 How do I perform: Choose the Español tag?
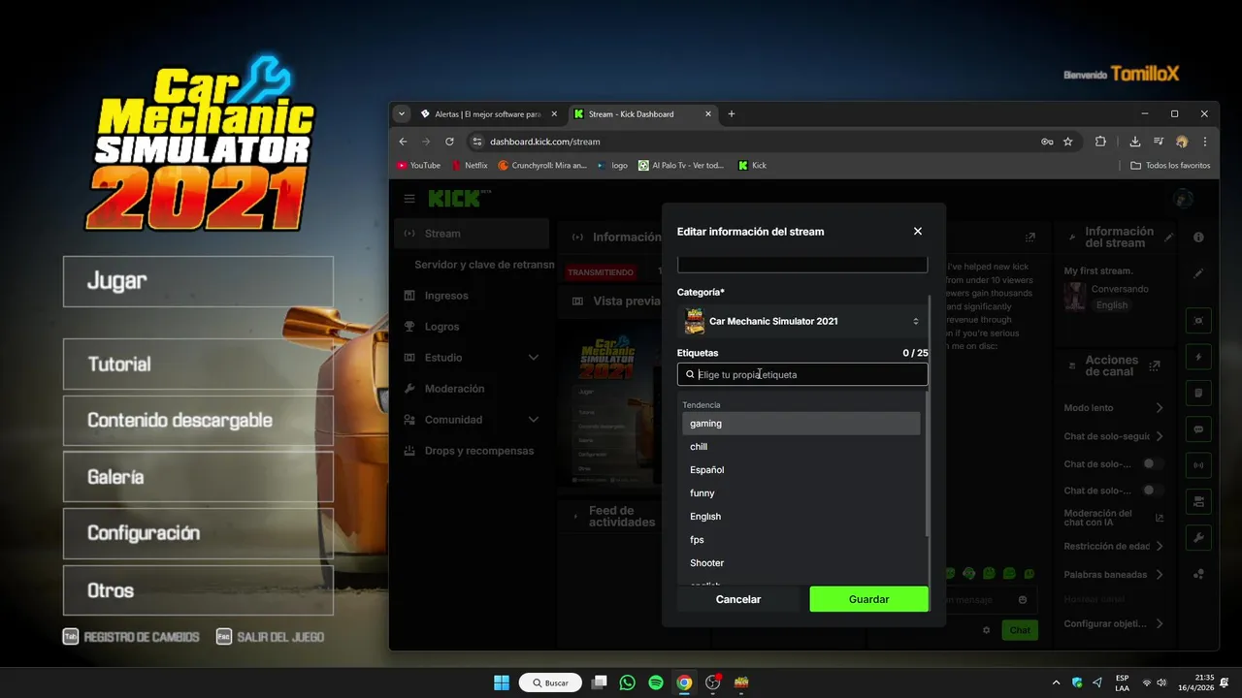pos(801,470)
